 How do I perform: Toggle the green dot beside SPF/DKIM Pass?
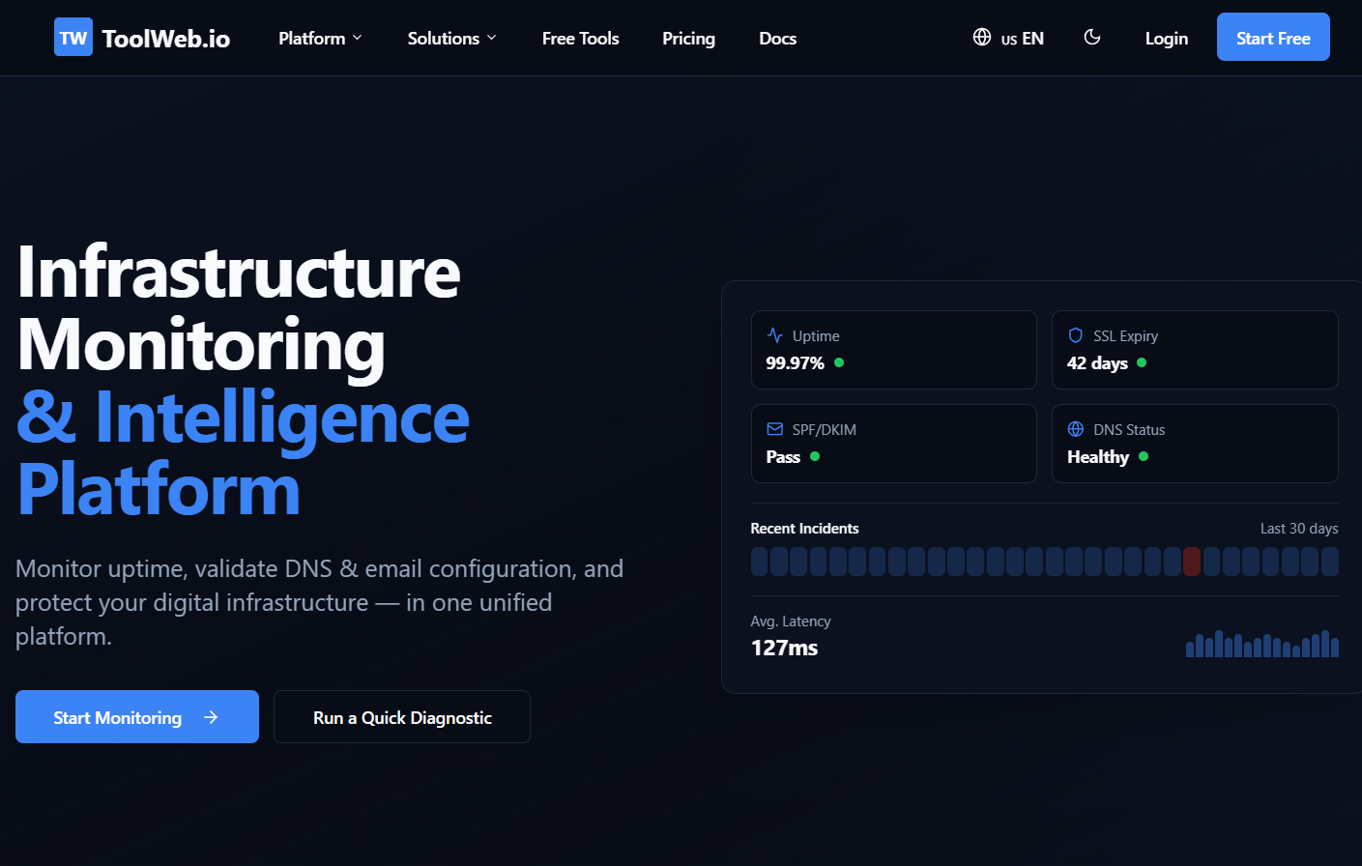(814, 456)
